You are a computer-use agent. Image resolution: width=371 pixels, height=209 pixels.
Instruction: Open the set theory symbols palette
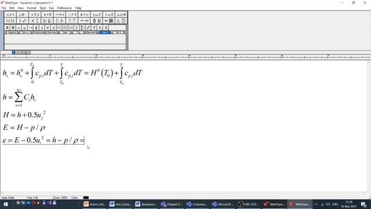(84, 15)
